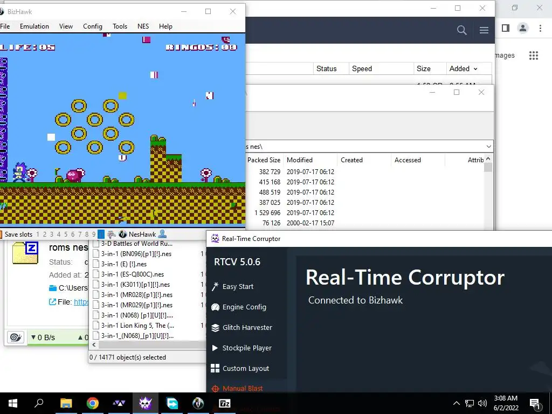
Task: Expand the 7-Zip address path dropdown
Action: [x=488, y=147]
